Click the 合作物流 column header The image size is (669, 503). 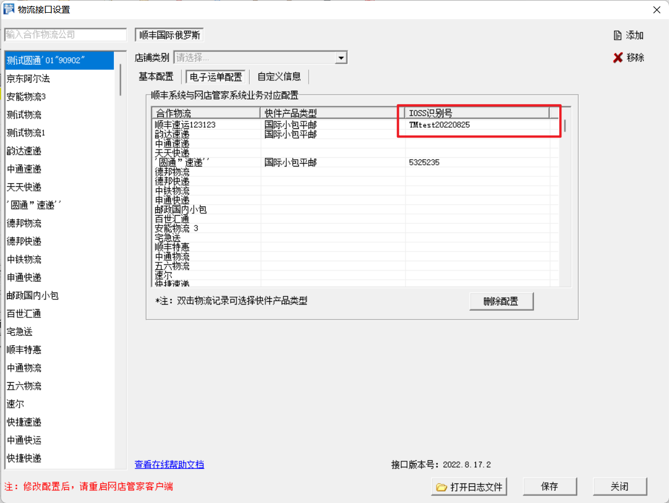pyautogui.click(x=206, y=113)
